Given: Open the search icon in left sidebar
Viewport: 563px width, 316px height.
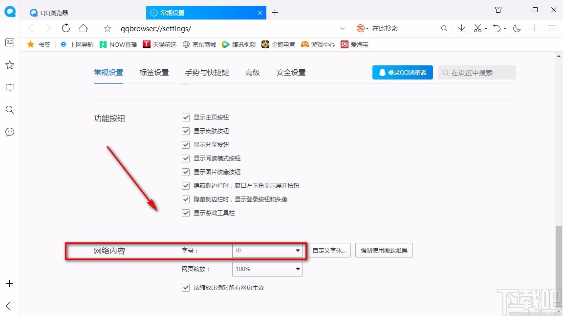Looking at the screenshot, I should [9, 110].
